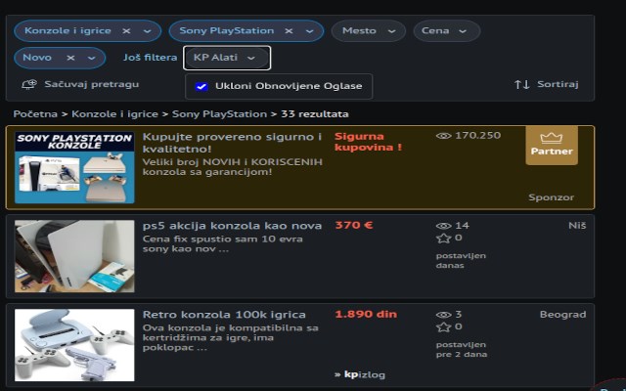This screenshot has width=626, height=391.
Task: Click the Partner crown badge
Action: 552,146
